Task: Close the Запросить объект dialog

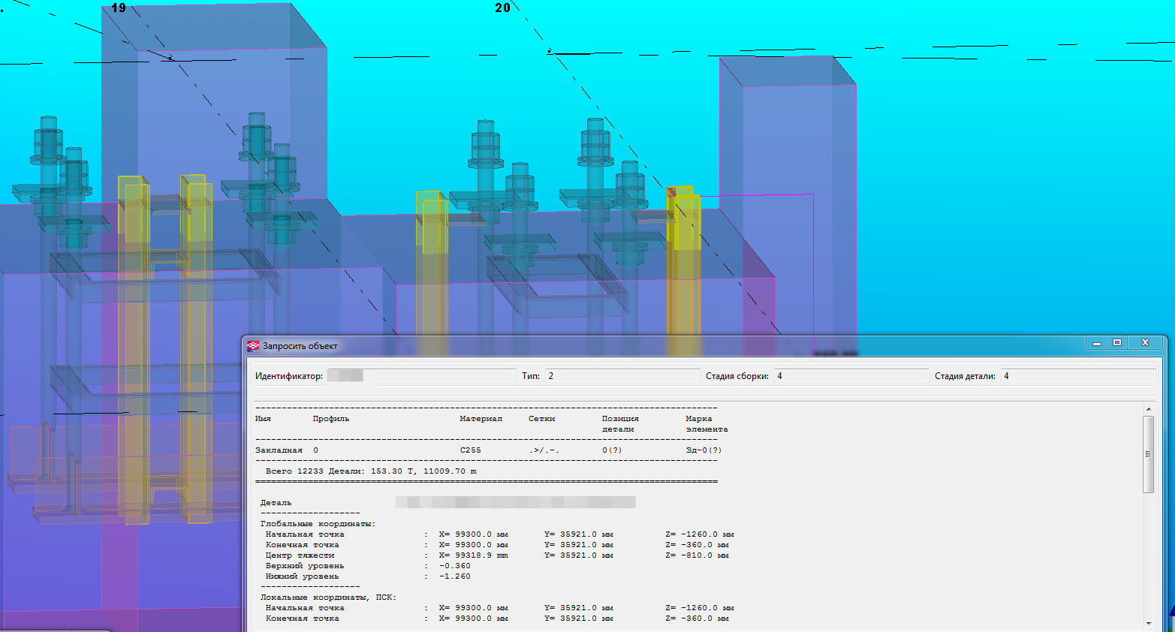Action: (x=1145, y=343)
